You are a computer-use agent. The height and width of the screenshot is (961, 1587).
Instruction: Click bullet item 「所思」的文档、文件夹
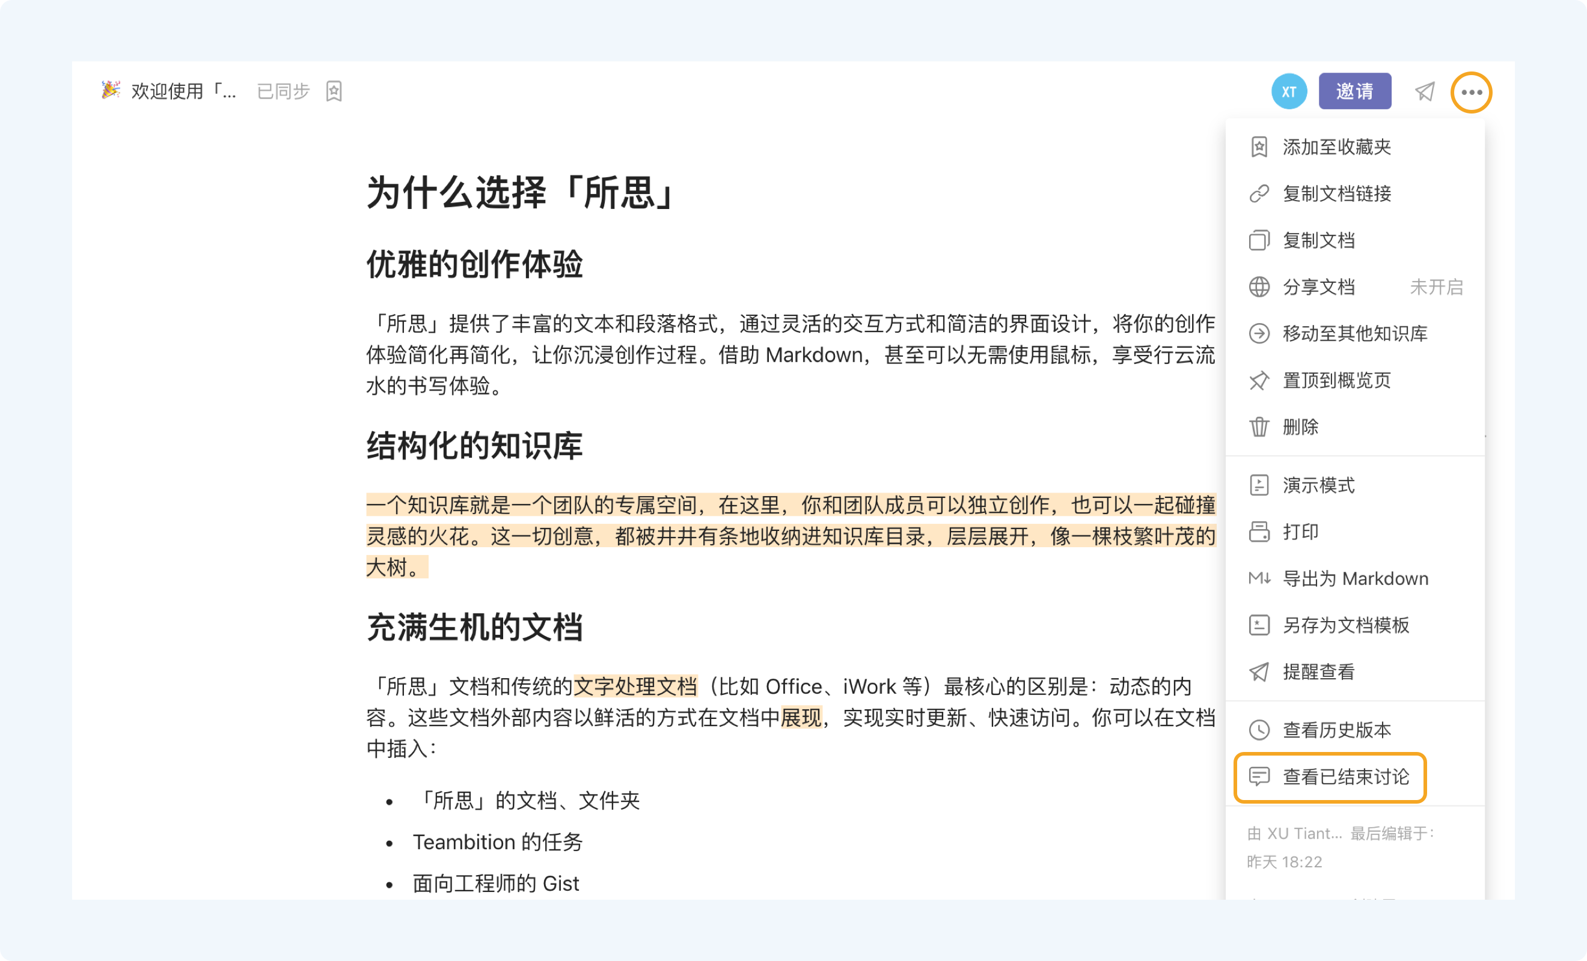(x=527, y=800)
